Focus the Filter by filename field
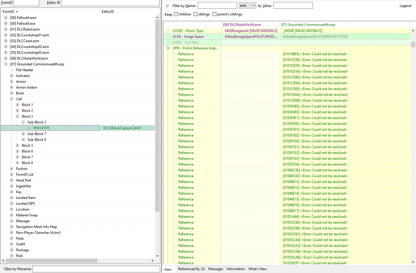 click(96, 269)
